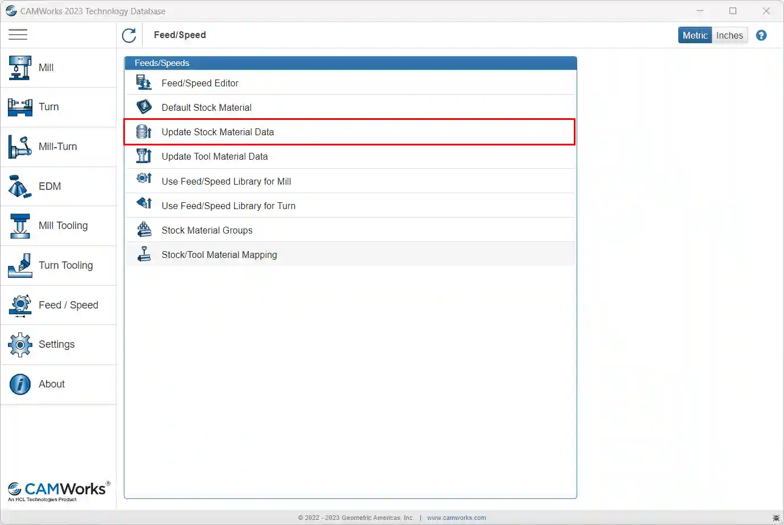
Task: Choose Use Feed/Speed Library for Mill
Action: (350, 181)
